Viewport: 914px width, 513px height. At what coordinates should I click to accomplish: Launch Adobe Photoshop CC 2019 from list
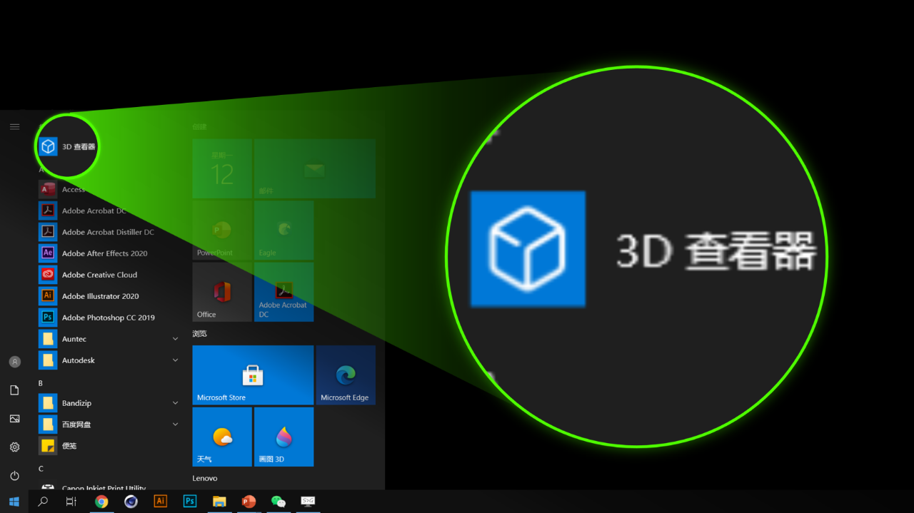(110, 318)
